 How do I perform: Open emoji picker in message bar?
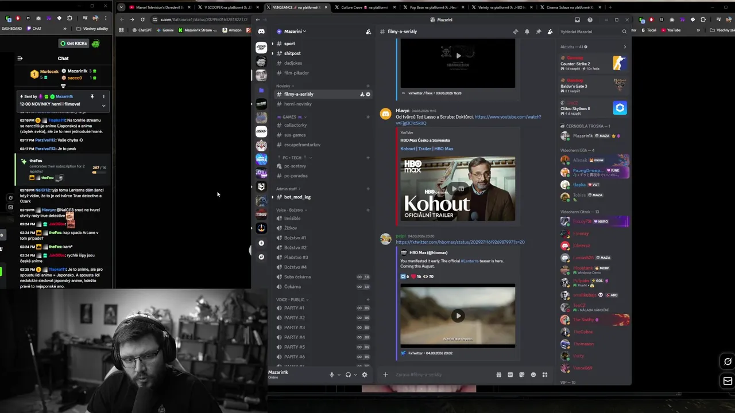tap(533, 375)
